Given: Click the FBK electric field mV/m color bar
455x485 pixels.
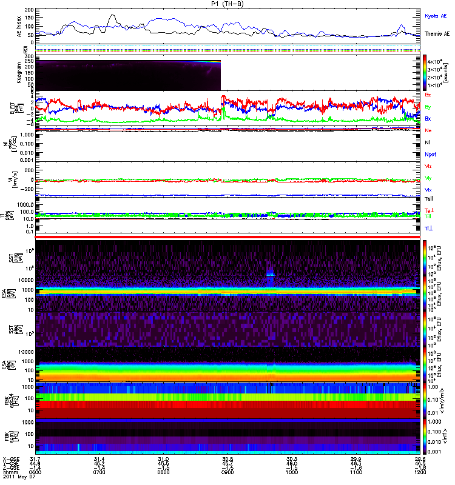Looking at the screenshot, I should tap(425, 401).
